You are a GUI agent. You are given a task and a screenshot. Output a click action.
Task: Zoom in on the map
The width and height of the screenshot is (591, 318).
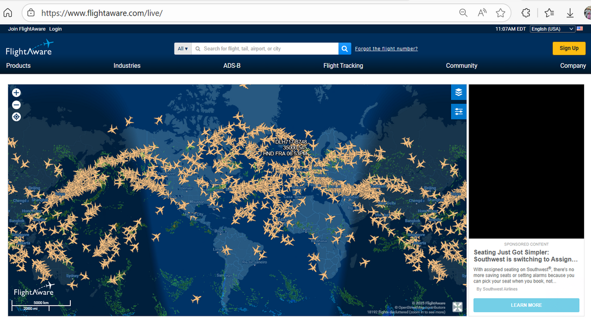16,93
